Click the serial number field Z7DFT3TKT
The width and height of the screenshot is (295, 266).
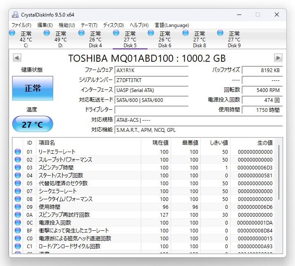tap(151, 80)
